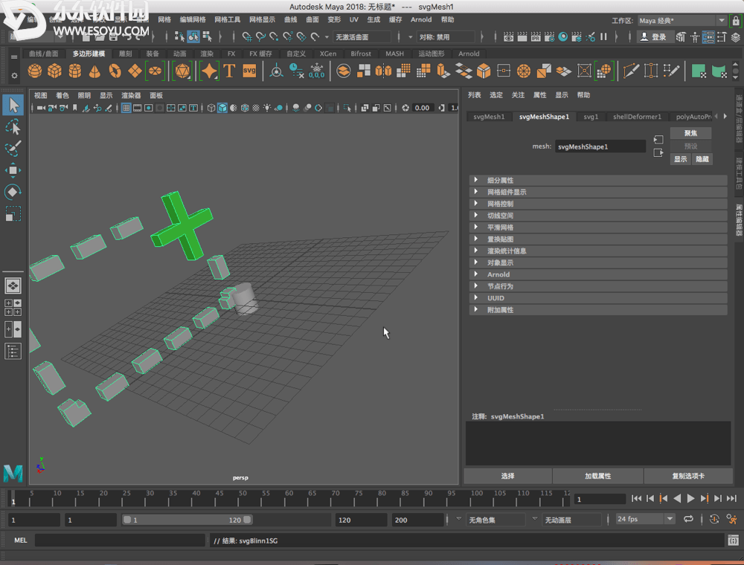Image resolution: width=744 pixels, height=565 pixels.
Task: Expand the 渲染统计信息 section
Action: click(x=598, y=251)
